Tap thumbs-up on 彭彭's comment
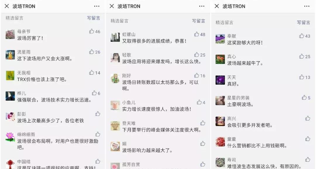 98,114
